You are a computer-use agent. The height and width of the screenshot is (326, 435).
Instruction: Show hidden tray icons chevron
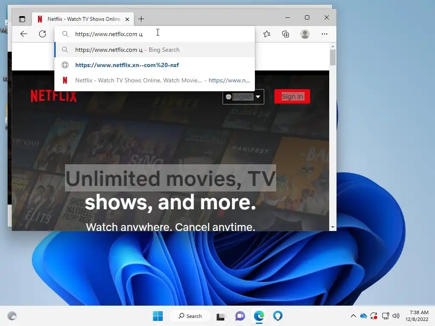(353, 316)
